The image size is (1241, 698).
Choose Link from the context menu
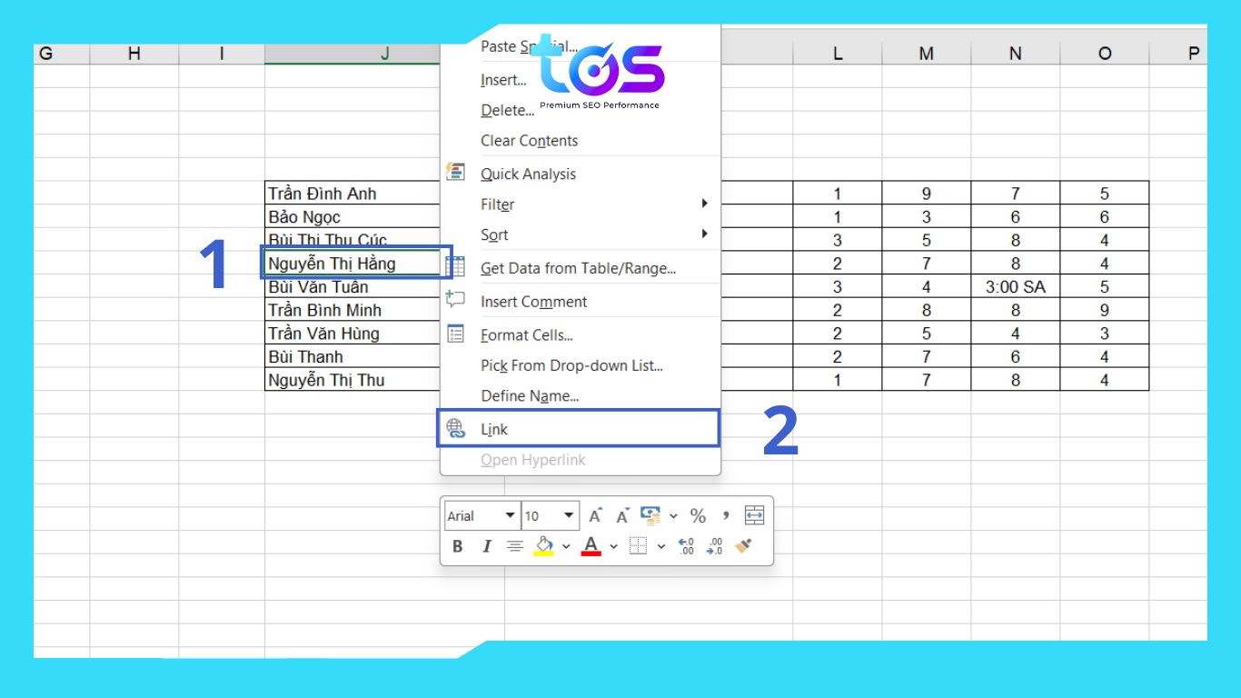click(495, 430)
